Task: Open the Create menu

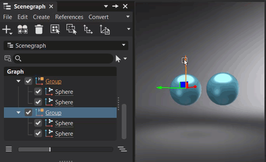Action: (x=41, y=17)
